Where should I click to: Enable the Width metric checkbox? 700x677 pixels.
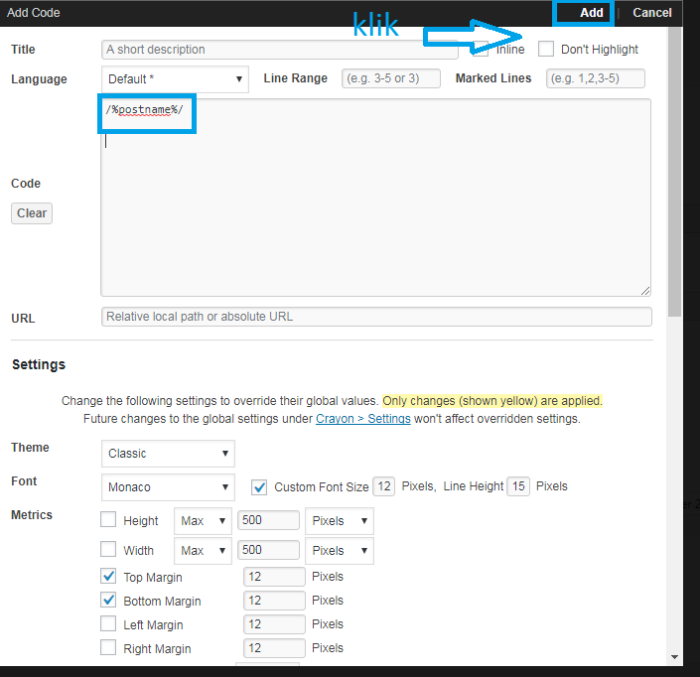point(108,550)
